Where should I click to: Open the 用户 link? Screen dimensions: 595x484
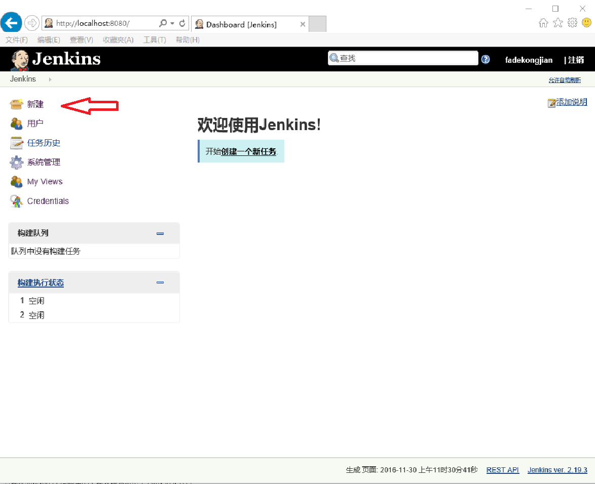click(35, 124)
